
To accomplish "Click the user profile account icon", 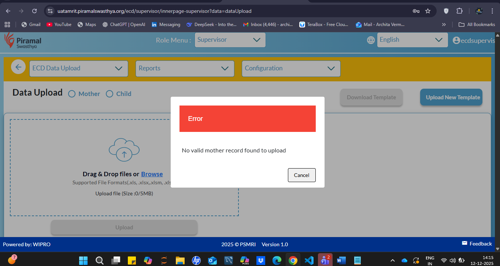I will coord(456,40).
